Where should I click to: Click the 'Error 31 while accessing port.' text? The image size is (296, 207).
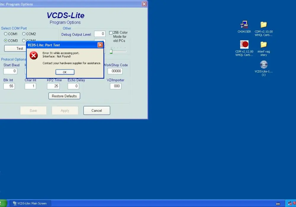pos(61,53)
